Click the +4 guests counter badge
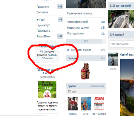 coord(60,19)
